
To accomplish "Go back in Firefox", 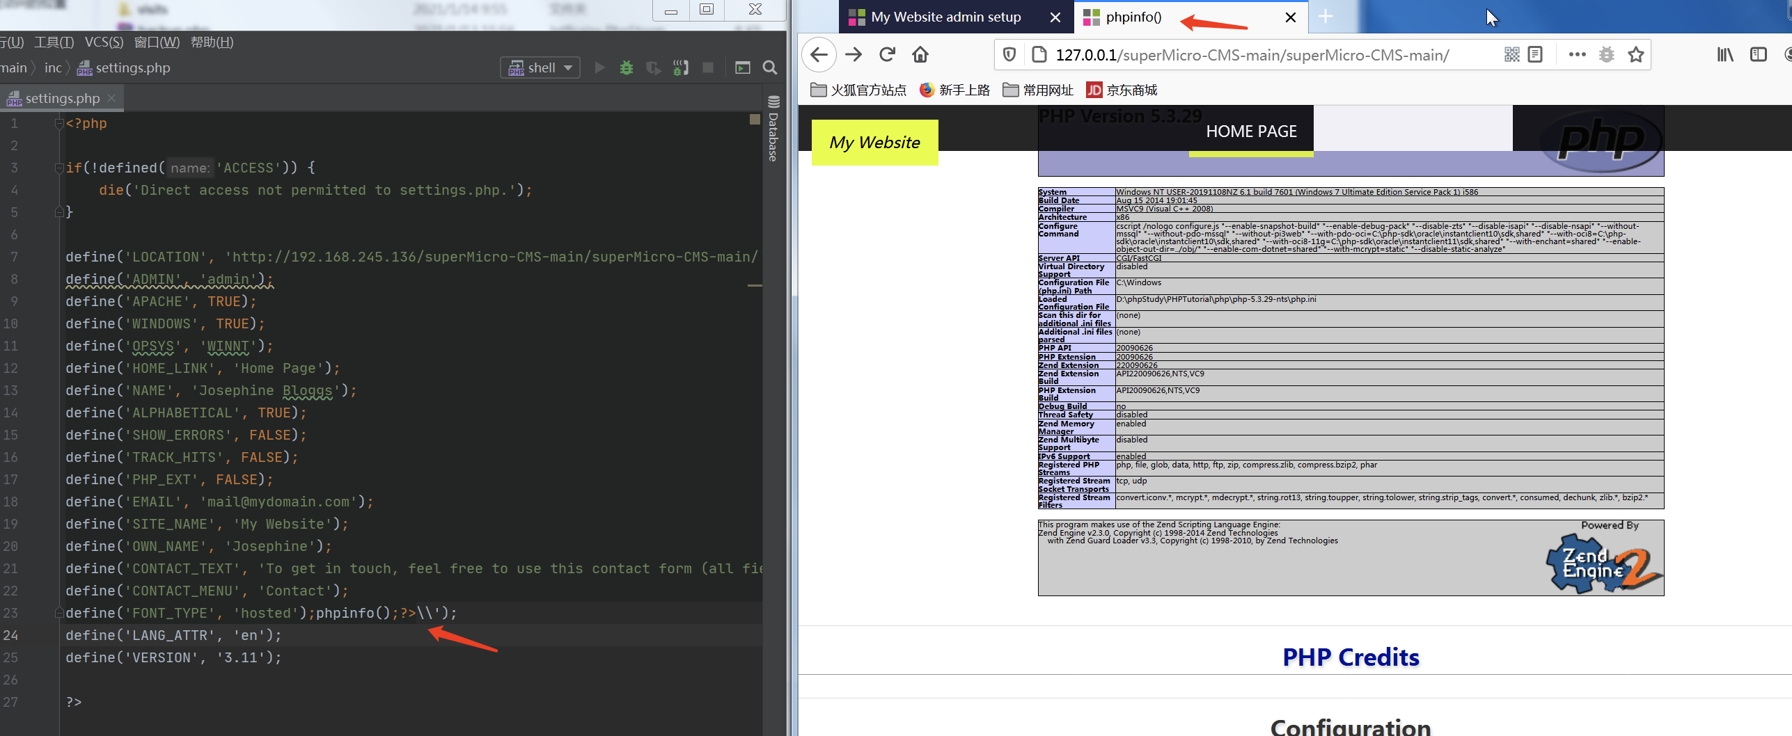I will point(819,54).
